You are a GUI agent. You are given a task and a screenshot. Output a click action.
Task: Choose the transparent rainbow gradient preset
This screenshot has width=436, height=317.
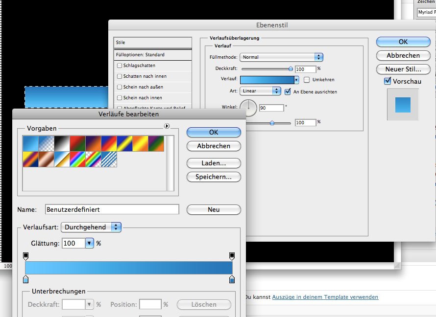click(94, 159)
